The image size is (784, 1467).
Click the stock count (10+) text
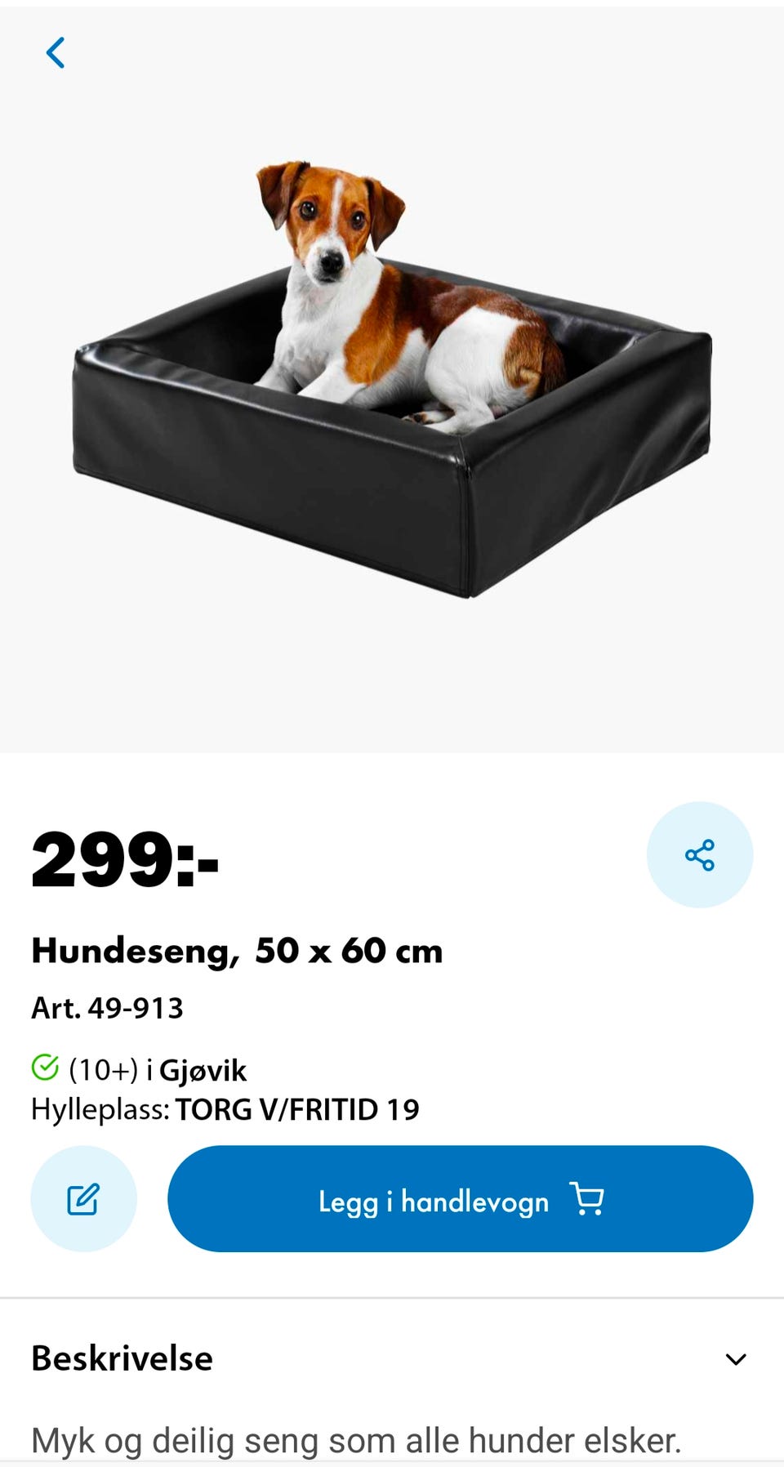[104, 1070]
